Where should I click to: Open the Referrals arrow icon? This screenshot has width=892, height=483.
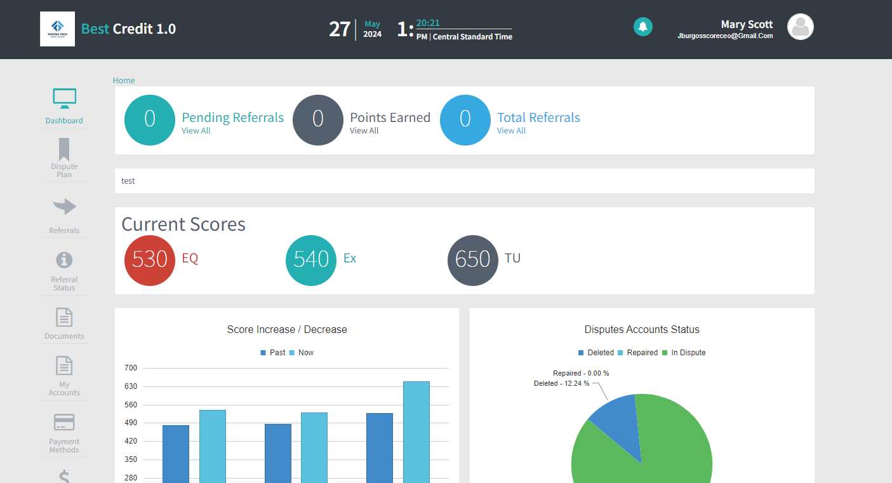(64, 207)
